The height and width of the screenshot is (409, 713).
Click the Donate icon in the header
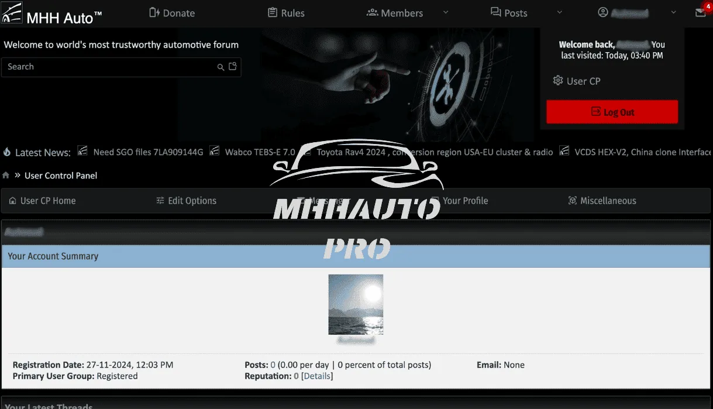coord(154,13)
